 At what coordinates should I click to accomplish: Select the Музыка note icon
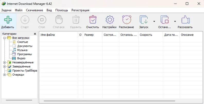point(14,50)
